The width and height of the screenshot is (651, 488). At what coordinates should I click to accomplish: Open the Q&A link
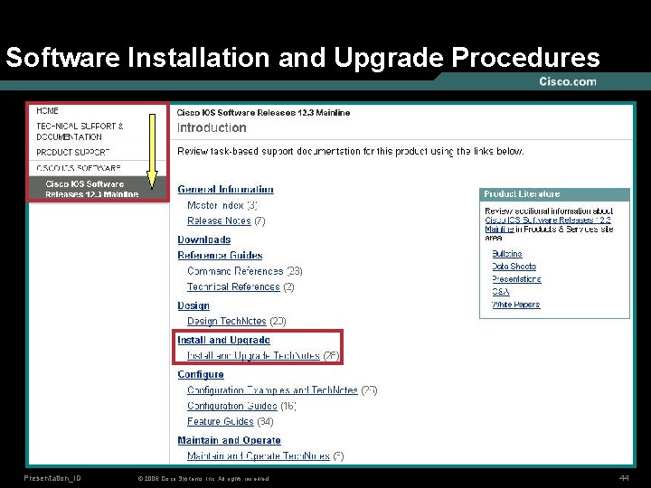tap(500, 292)
